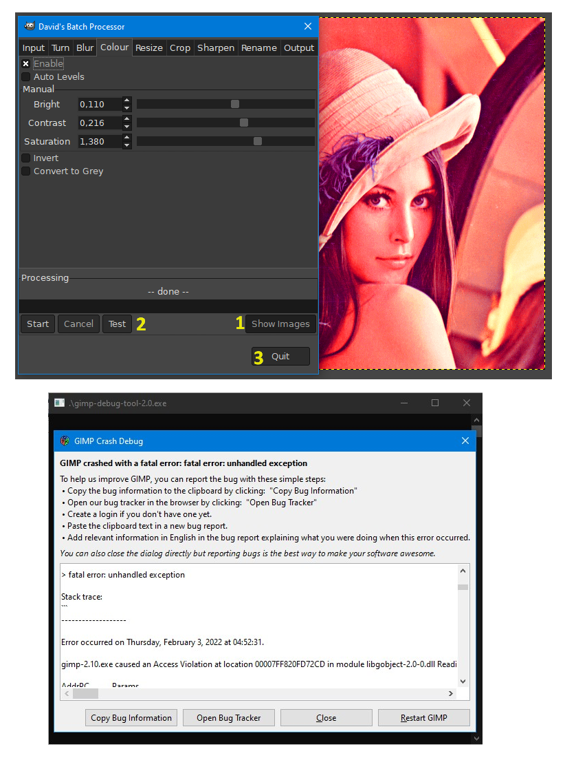This screenshot has width=565, height=760.
Task: Click the console window scroll down arrow
Action: point(476,739)
